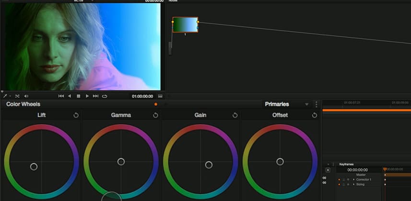Select the Sizing track keyframe dot
The height and width of the screenshot is (201, 411).
pos(385,185)
